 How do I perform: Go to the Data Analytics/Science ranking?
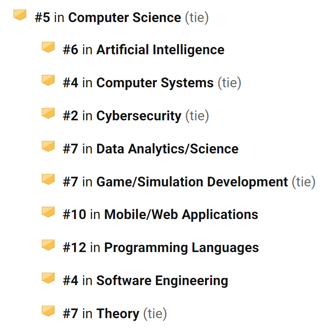pyautogui.click(x=167, y=149)
